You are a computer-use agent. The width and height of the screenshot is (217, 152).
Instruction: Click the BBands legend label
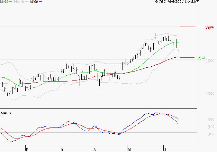click(x=19, y=2)
